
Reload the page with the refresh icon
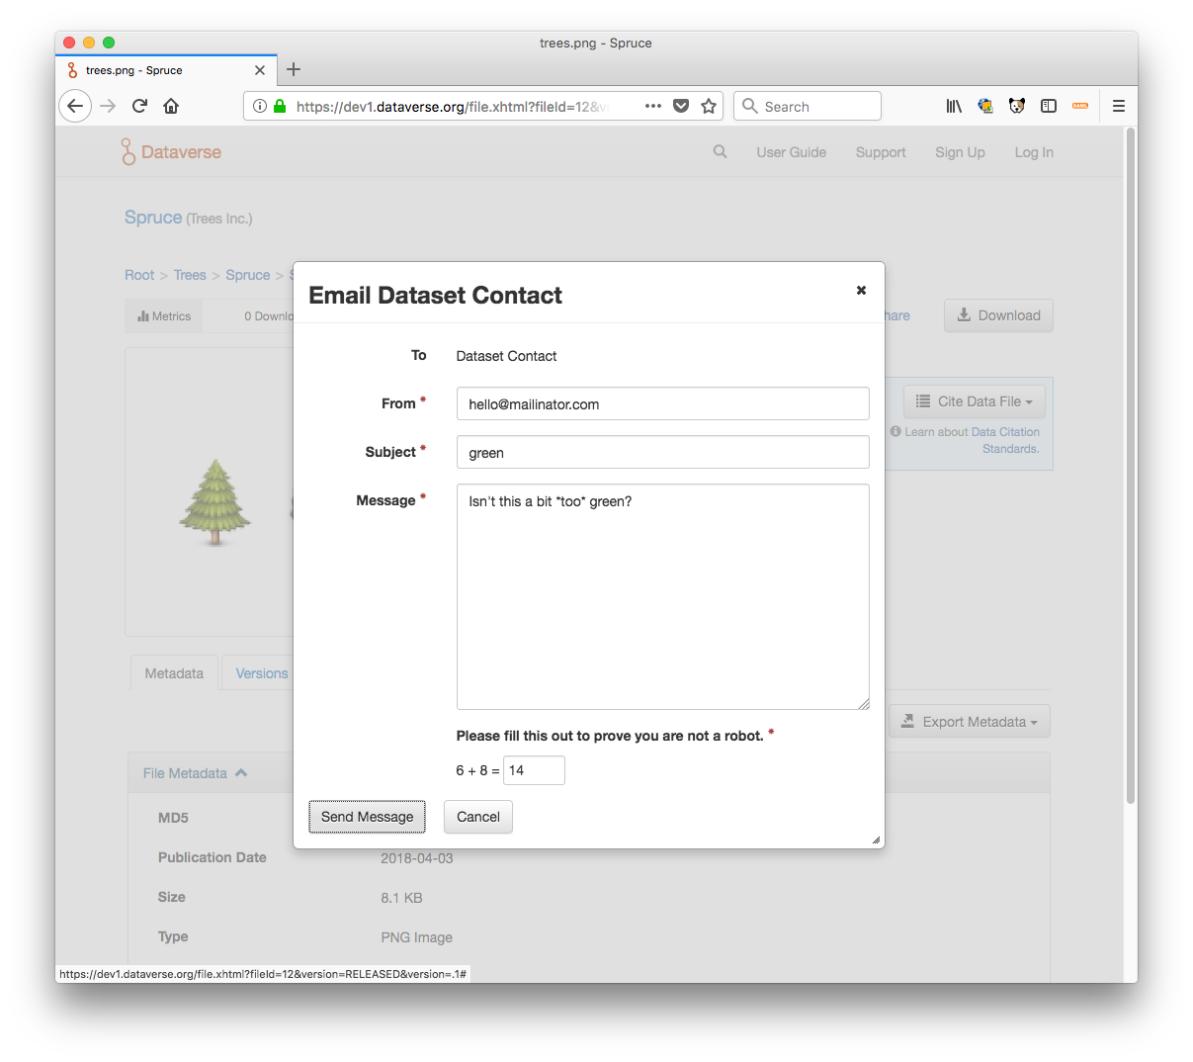[x=139, y=106]
